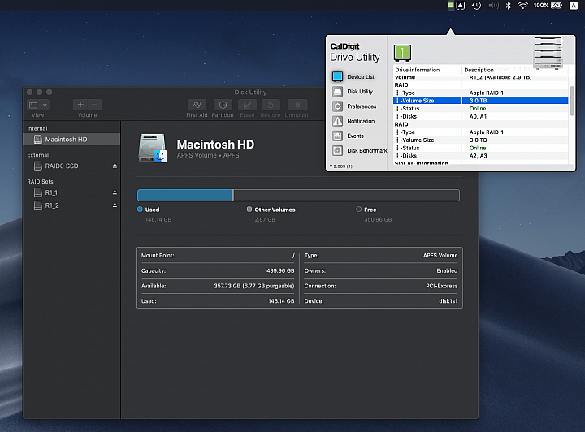
Task: Click the blue Used legend dot
Action: coord(140,210)
